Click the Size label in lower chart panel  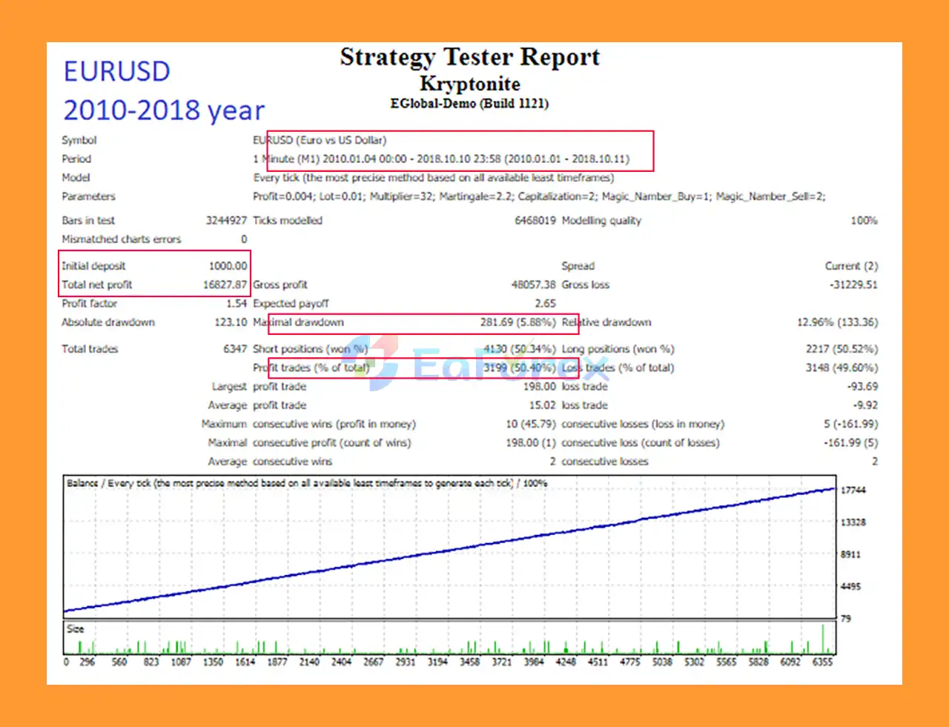[76, 629]
